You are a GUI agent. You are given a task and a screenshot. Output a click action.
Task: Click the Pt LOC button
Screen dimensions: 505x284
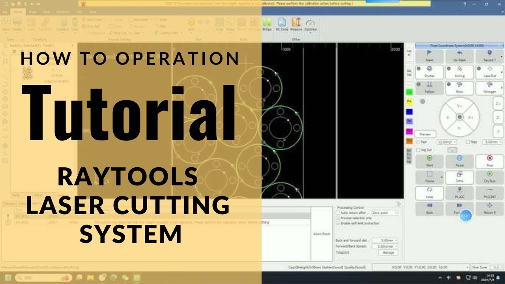click(x=460, y=192)
